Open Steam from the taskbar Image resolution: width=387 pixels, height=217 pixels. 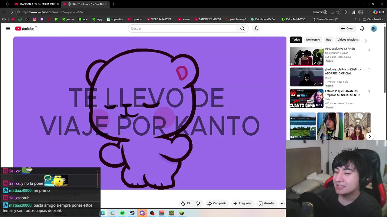[132, 213]
